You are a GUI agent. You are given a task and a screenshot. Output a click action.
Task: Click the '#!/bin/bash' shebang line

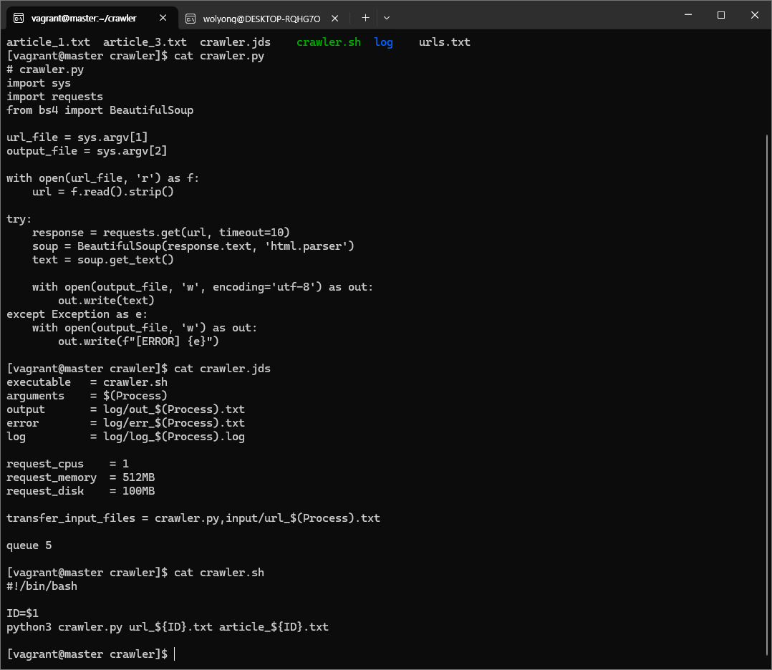[42, 586]
